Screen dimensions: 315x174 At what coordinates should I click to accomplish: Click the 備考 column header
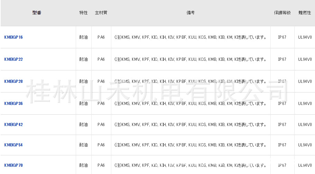click(191, 13)
